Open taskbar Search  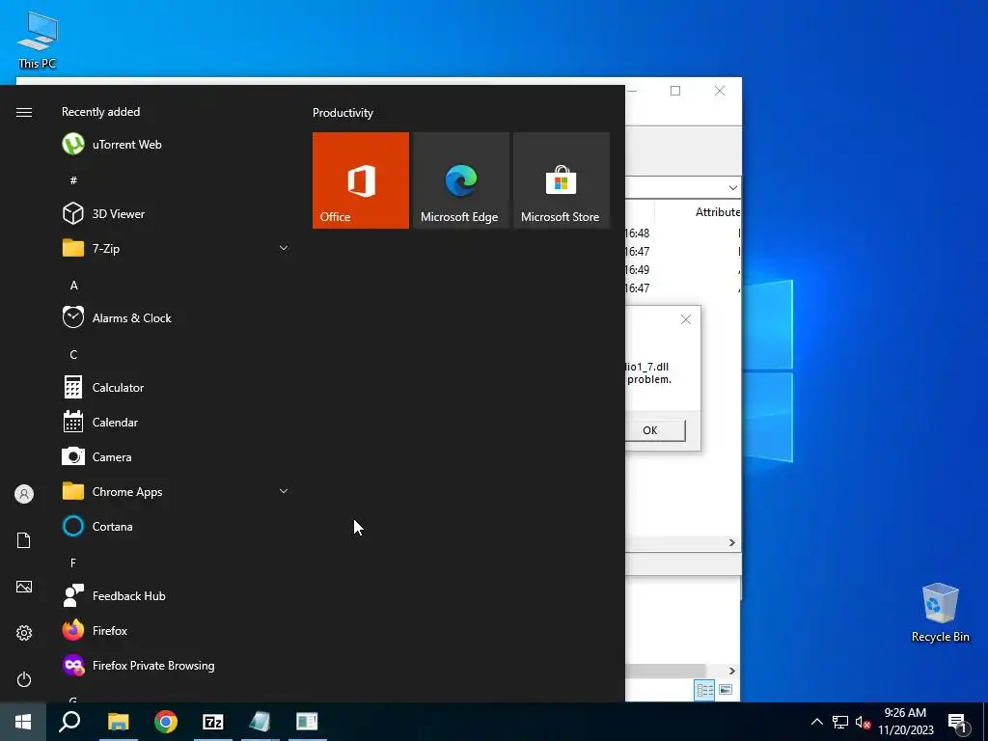[x=69, y=722]
